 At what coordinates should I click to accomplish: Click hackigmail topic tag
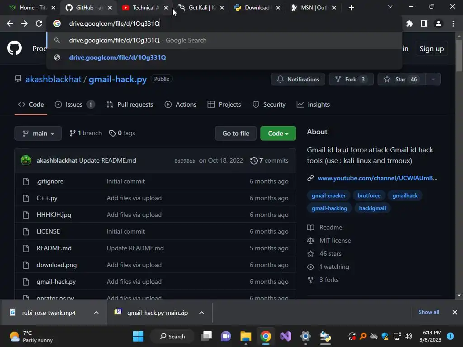(373, 208)
